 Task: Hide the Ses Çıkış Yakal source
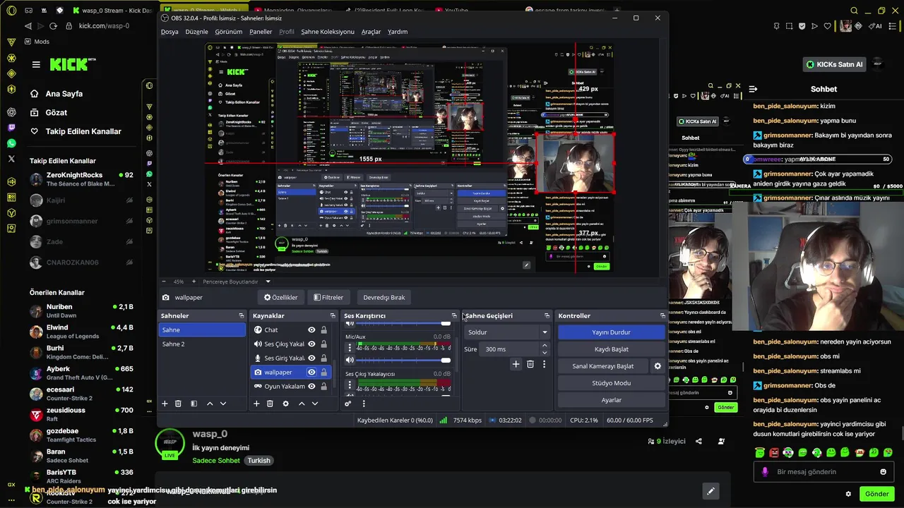pyautogui.click(x=311, y=344)
